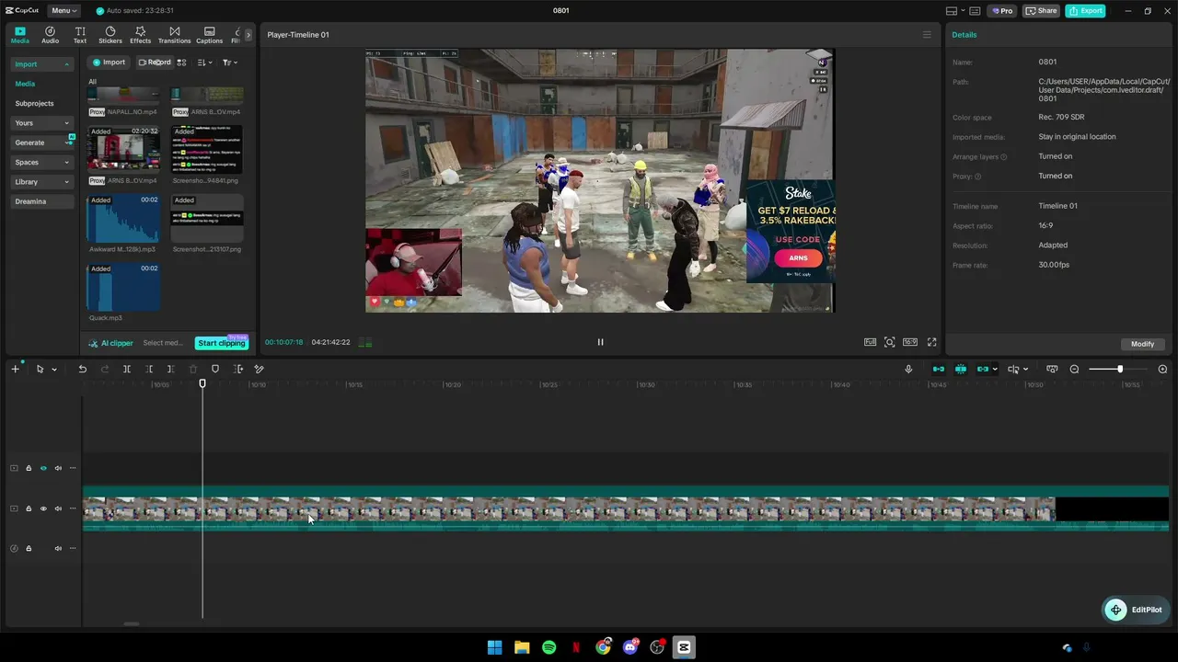
Task: Open the EditPilot assistant
Action: (x=1135, y=610)
